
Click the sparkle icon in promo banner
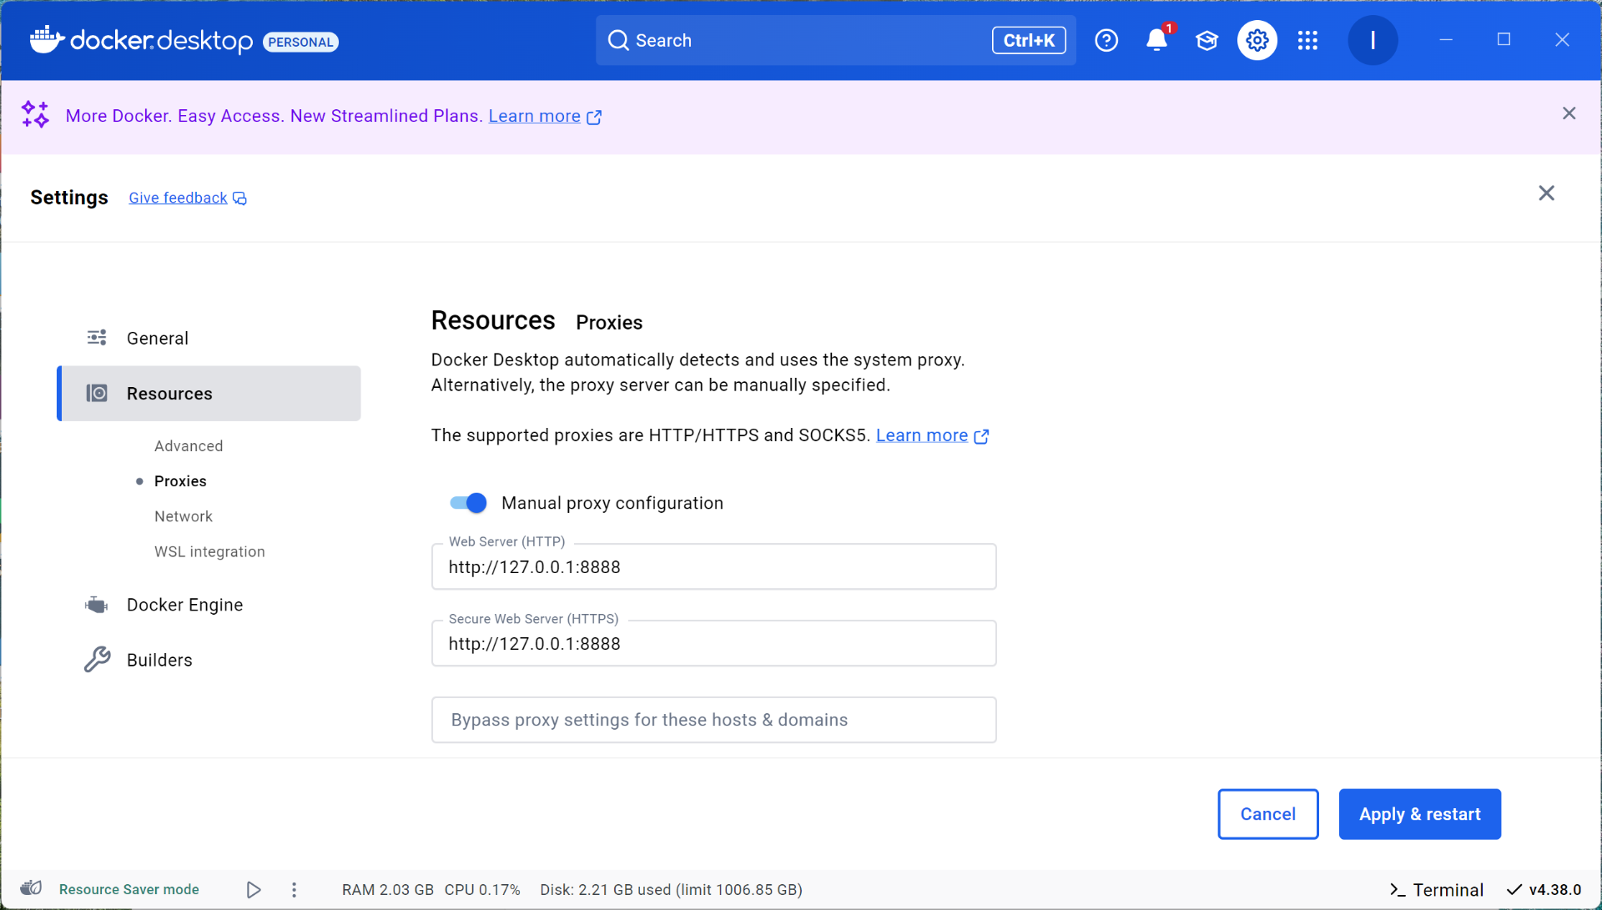pyautogui.click(x=35, y=114)
